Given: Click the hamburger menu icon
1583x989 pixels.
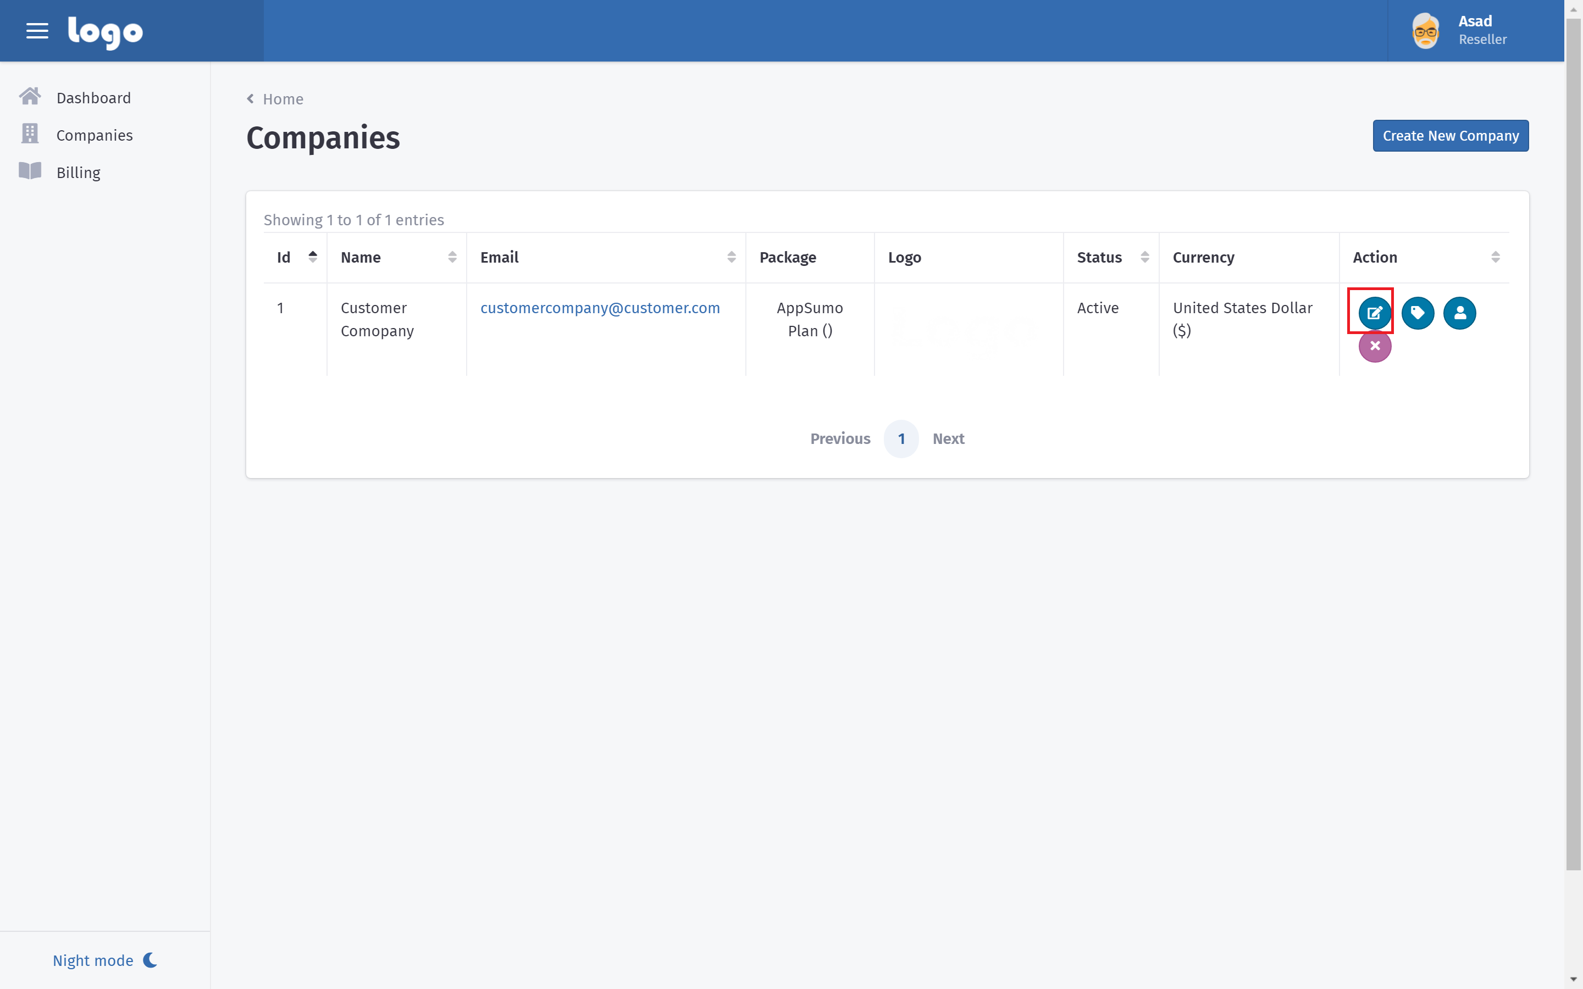Looking at the screenshot, I should [37, 31].
